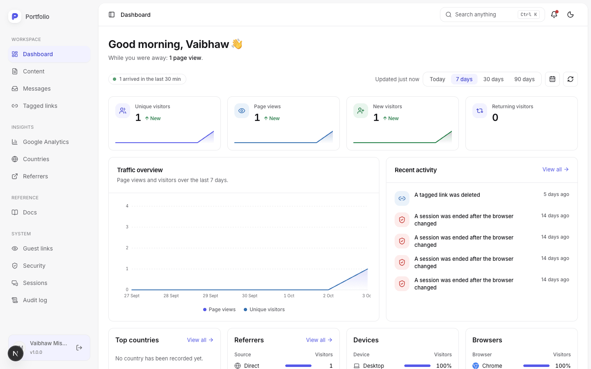Click the round N badge icon
The image size is (591, 369).
pyautogui.click(x=16, y=353)
